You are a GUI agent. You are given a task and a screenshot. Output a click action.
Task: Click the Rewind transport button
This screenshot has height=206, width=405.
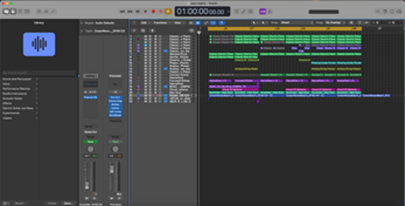tap(123, 11)
